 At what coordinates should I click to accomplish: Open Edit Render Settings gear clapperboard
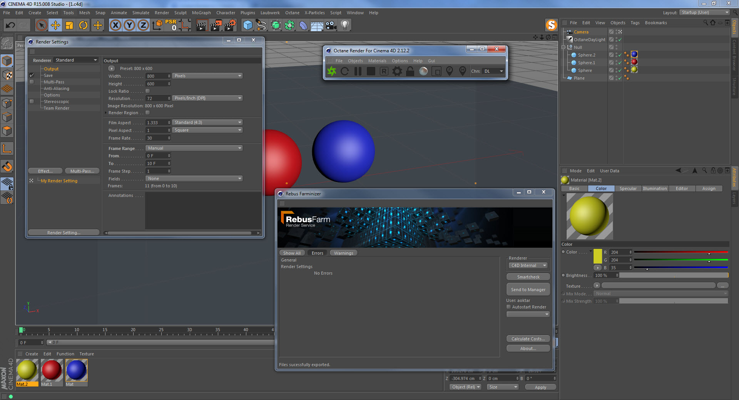[230, 25]
